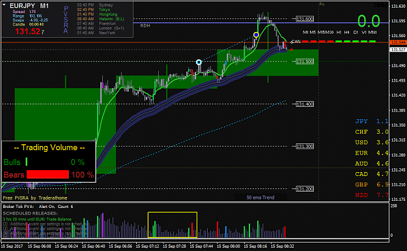The height and width of the screenshot is (251, 407).
Task: Click the RDH line label
Action: click(145, 25)
